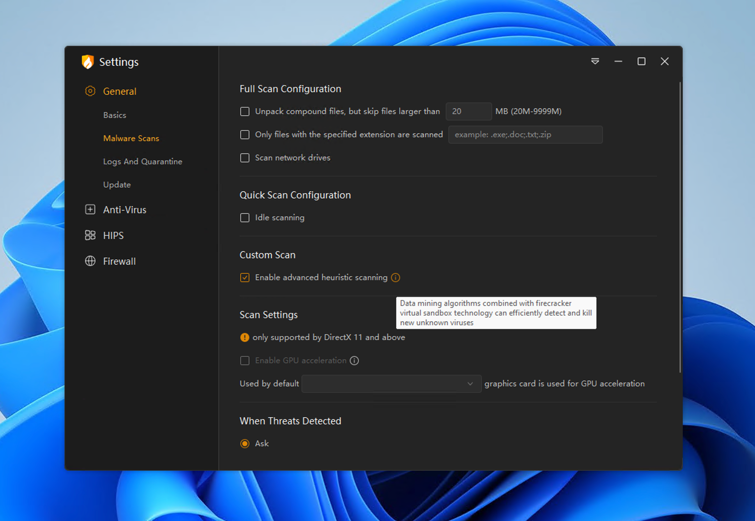
Task: Click info icon beside GPU acceleration
Action: point(354,360)
